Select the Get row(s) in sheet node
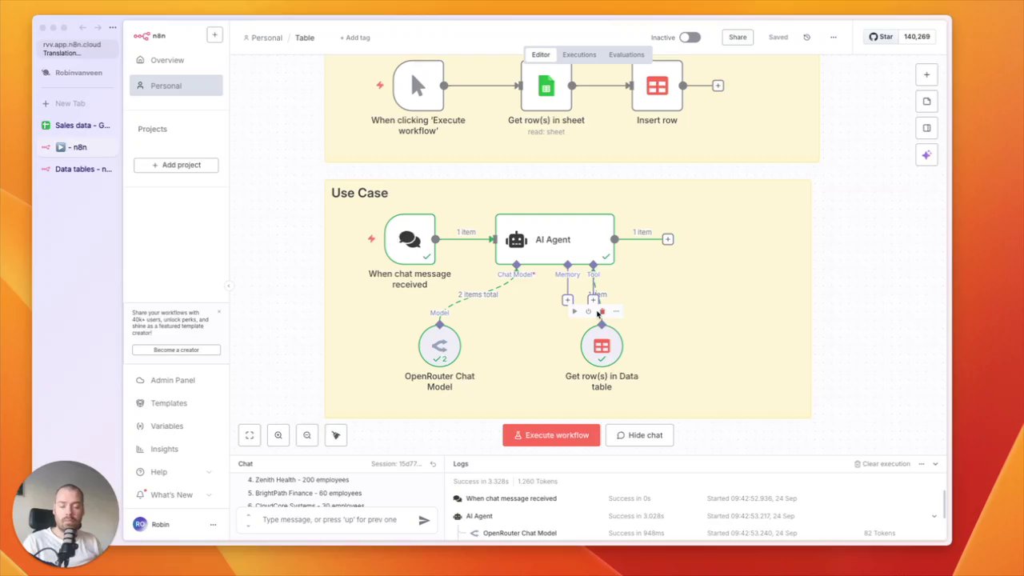This screenshot has width=1024, height=576. pos(546,86)
